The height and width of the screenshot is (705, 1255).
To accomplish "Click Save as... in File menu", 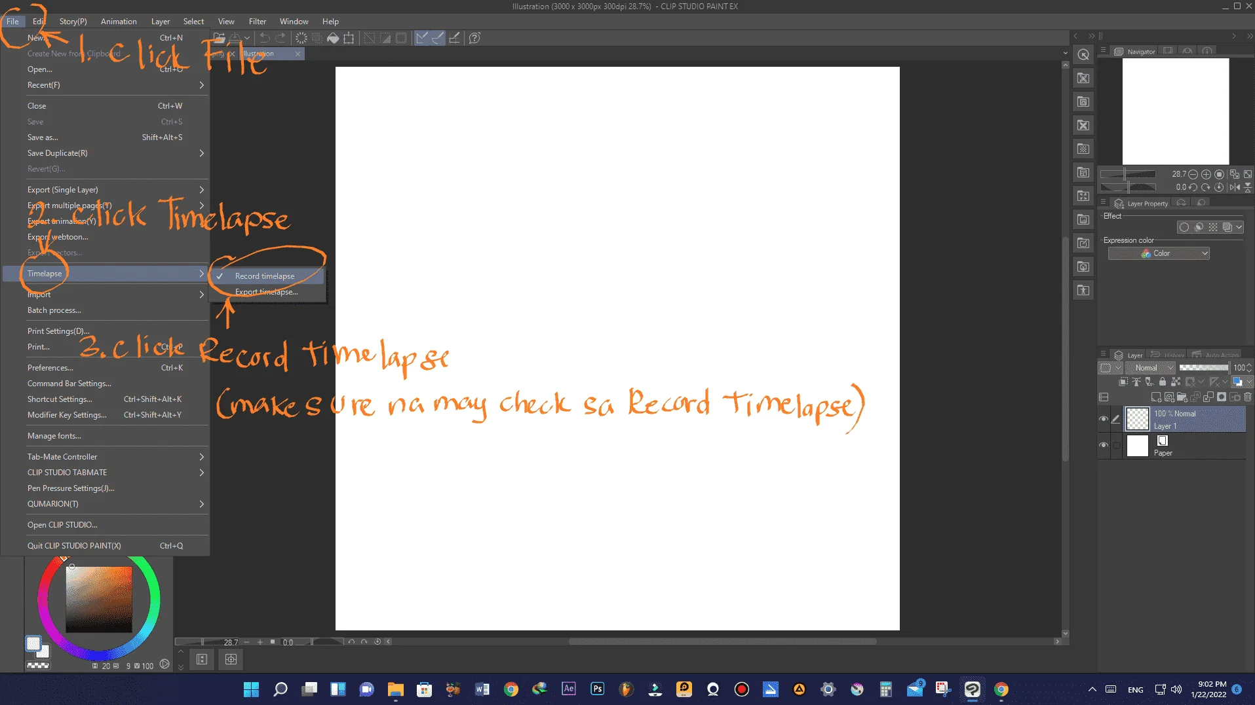I will point(105,137).
